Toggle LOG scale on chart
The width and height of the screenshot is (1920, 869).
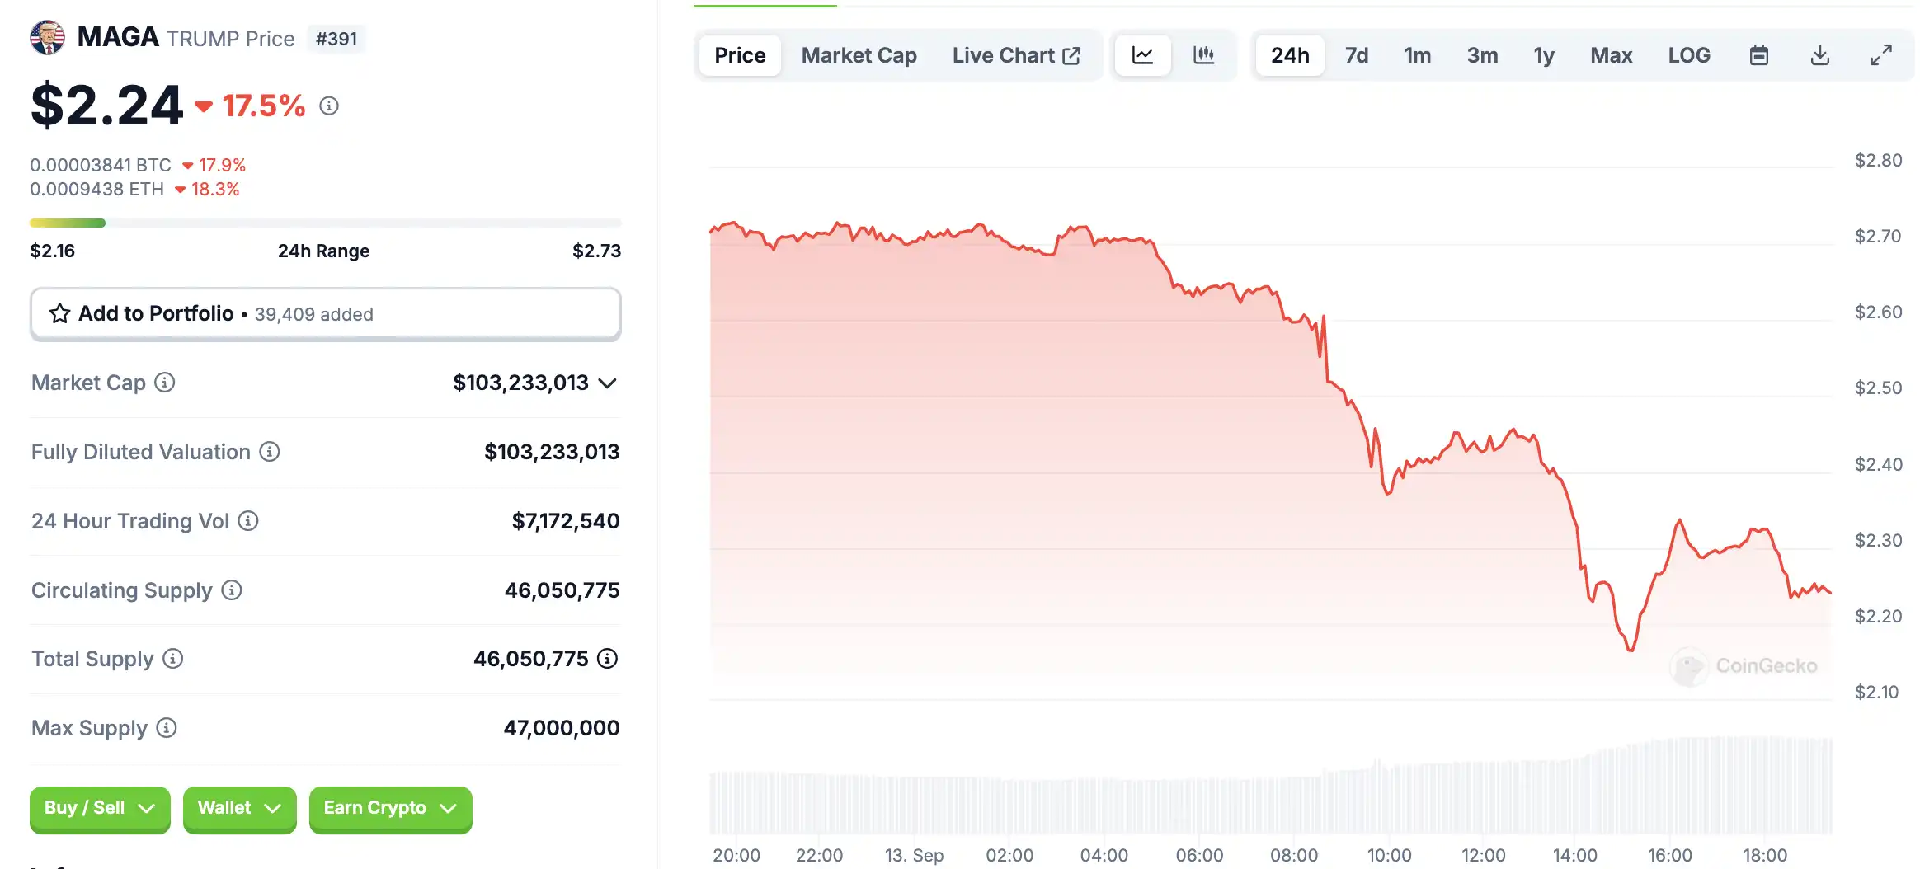[1688, 55]
